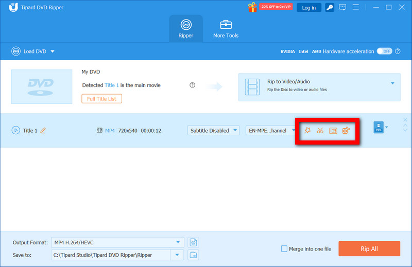
Task: Toggle Hardware acceleration switch
Action: click(384, 51)
